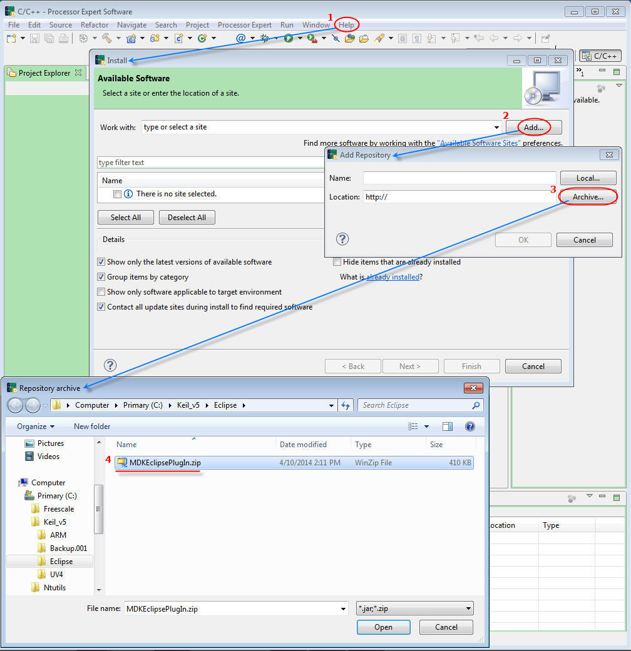Viewport: 631px width, 651px height.
Task: Click the New wizard toolbar icon
Action: pos(11,39)
